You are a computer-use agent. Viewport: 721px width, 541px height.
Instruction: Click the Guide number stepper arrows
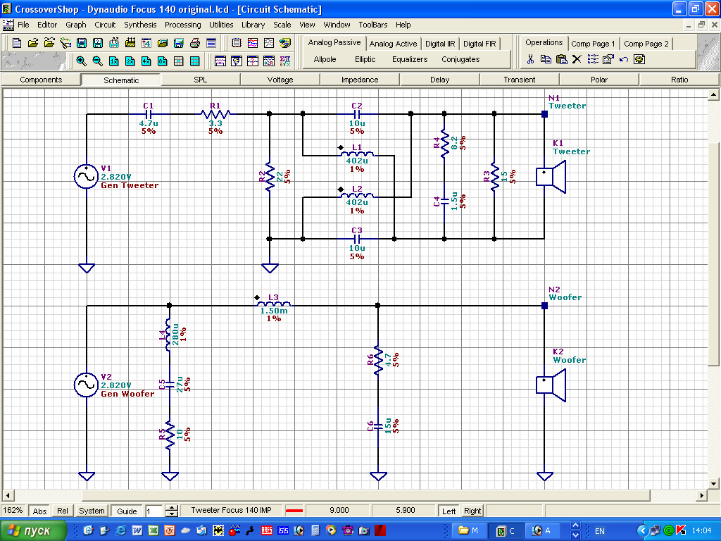click(x=172, y=511)
